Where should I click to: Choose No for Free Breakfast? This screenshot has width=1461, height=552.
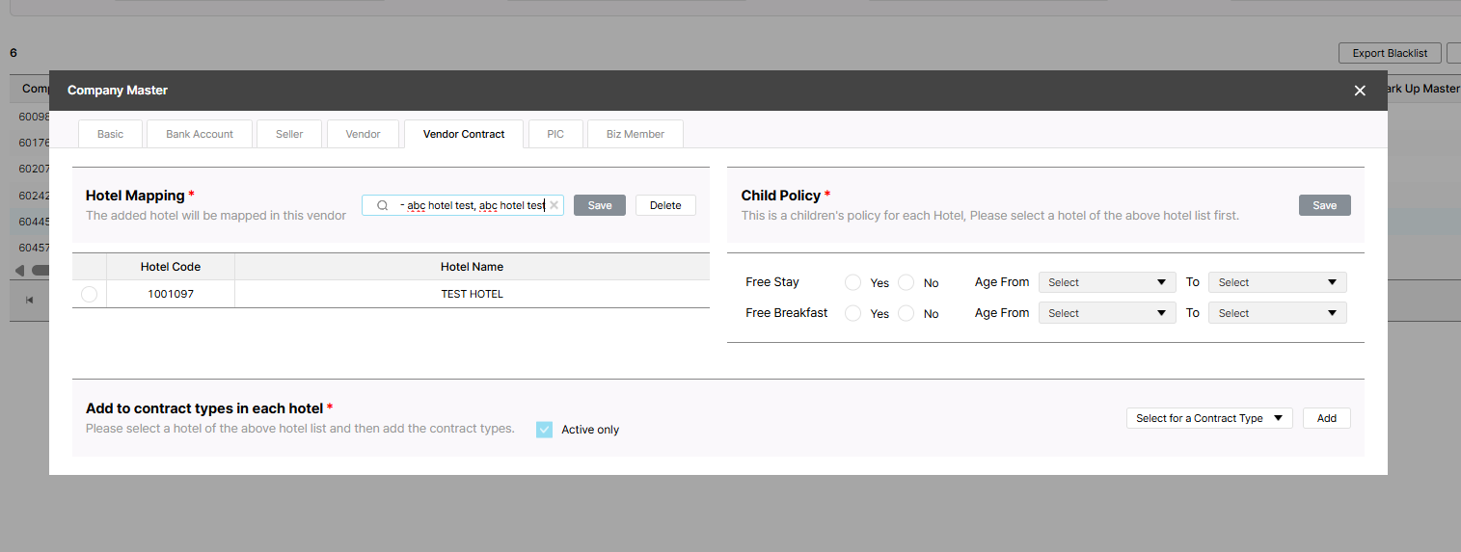tap(906, 313)
